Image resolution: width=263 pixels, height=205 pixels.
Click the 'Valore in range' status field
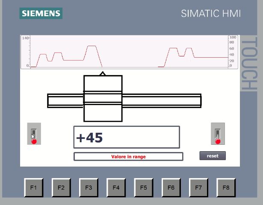click(x=128, y=157)
